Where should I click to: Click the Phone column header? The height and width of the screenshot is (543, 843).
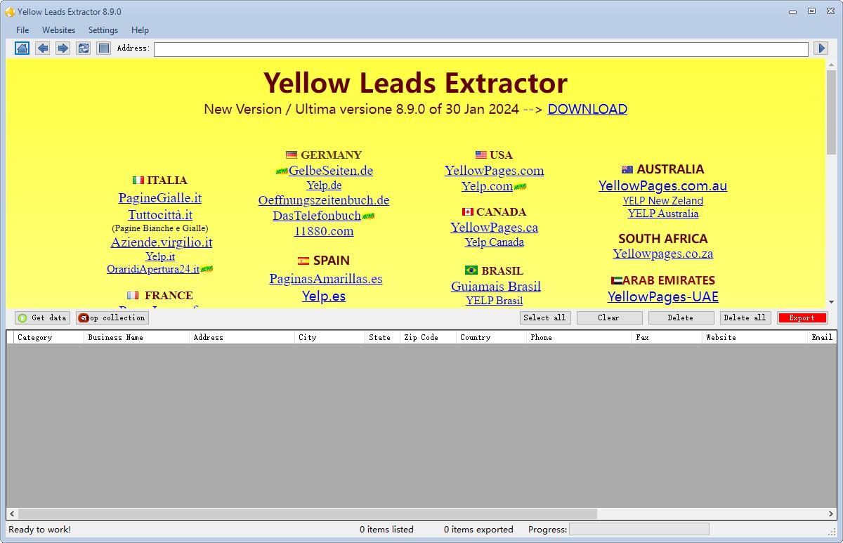(580, 337)
